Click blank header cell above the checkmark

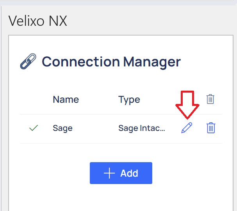pos(34,100)
